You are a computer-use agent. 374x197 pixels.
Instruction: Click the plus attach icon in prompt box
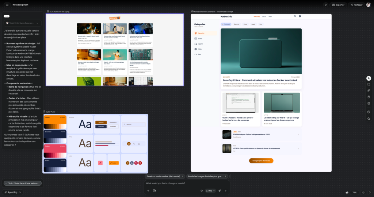coord(148,190)
